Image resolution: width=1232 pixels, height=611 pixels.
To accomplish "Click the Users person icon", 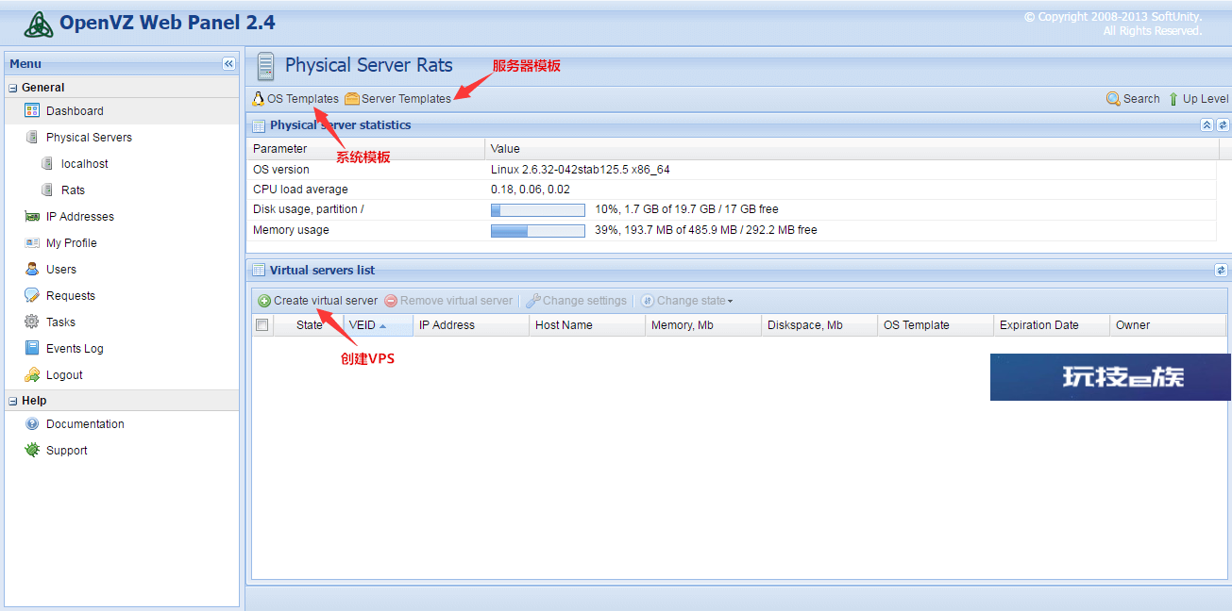I will (x=32, y=269).
